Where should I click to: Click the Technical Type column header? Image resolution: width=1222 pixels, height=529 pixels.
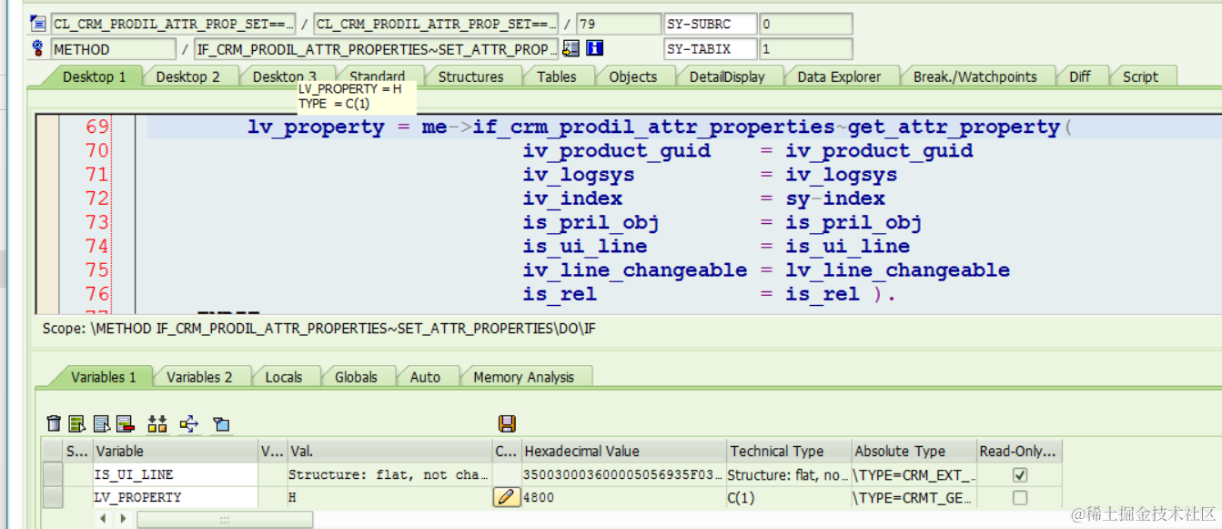coord(789,451)
